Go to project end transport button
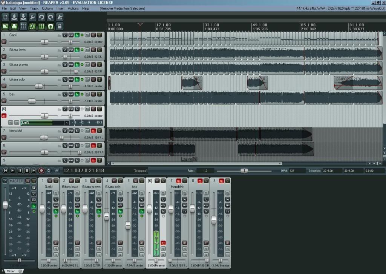386x274 pixels. [x=34, y=170]
